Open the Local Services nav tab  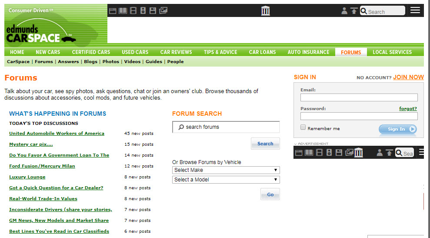click(x=392, y=52)
